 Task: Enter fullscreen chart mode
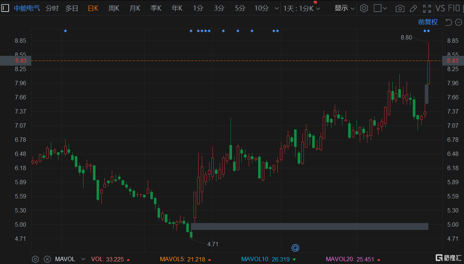(x=427, y=8)
